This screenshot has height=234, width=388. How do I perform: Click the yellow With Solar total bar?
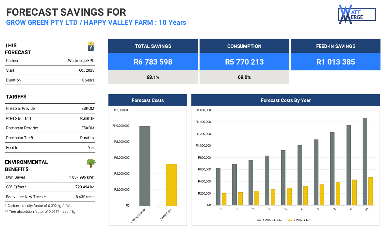tap(171, 185)
